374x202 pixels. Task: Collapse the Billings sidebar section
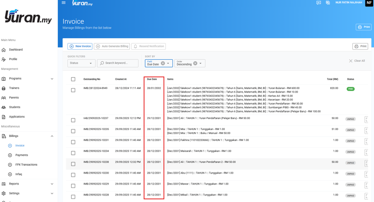(x=52, y=136)
